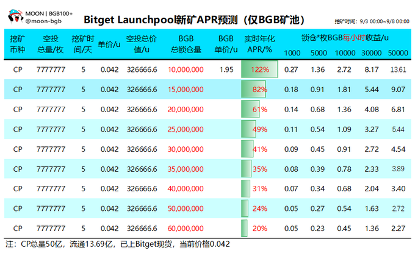Click the 61% APR data bar

click(x=250, y=109)
